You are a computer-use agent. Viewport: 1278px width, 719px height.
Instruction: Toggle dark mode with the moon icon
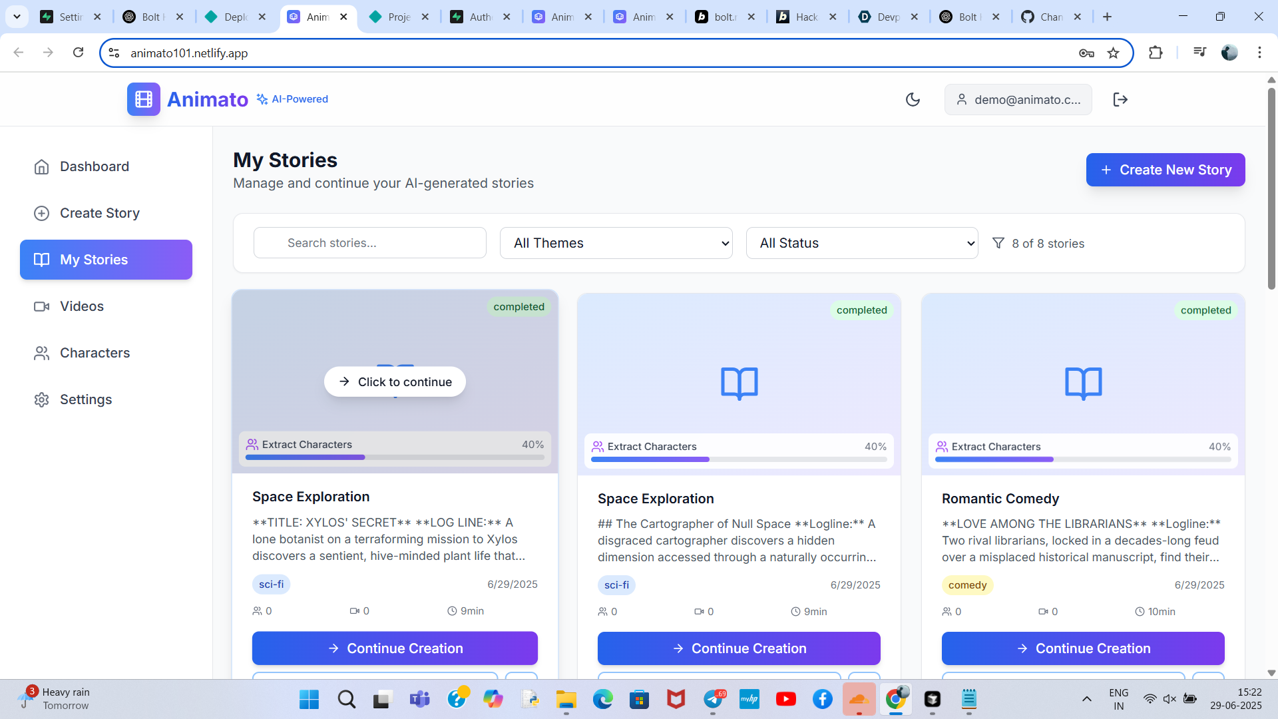point(913,99)
